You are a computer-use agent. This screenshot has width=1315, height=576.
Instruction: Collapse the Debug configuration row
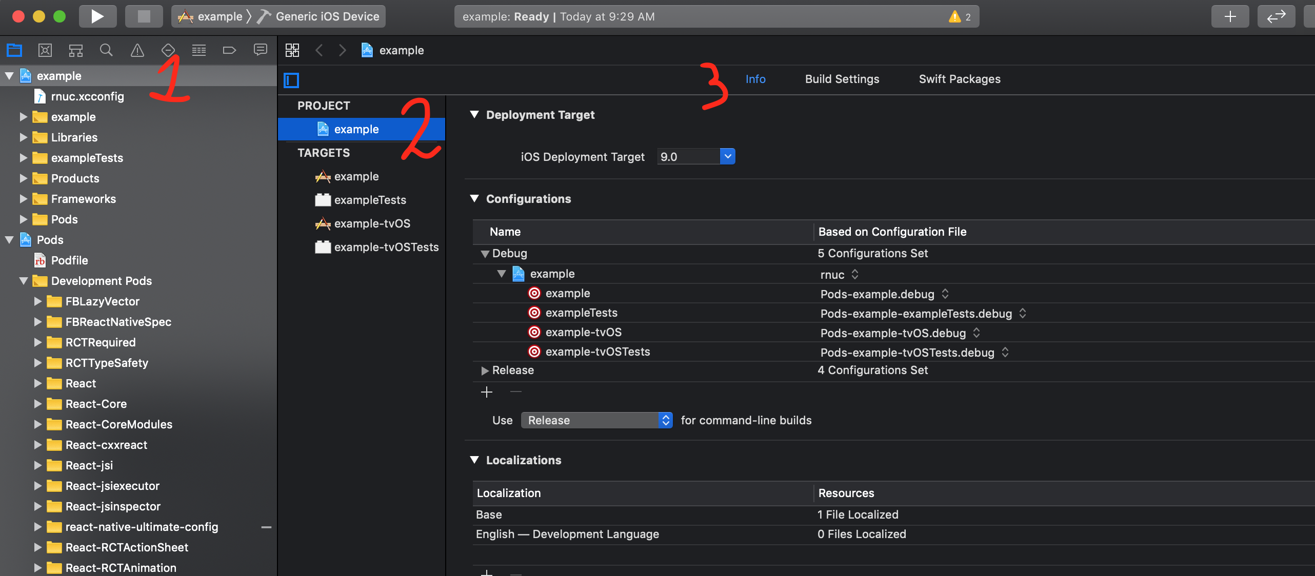click(x=485, y=254)
